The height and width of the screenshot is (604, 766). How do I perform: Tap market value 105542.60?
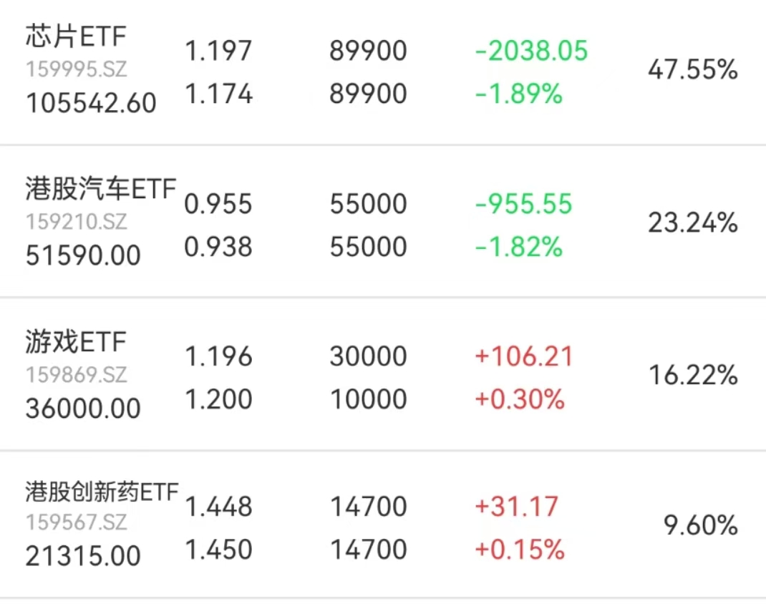tap(91, 103)
